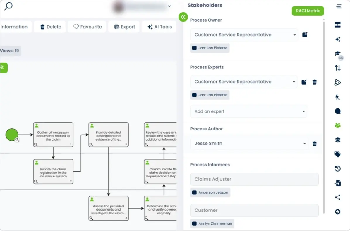The image size is (350, 231).
Task: Click the Claims Adjuster informee field
Action: click(x=254, y=179)
